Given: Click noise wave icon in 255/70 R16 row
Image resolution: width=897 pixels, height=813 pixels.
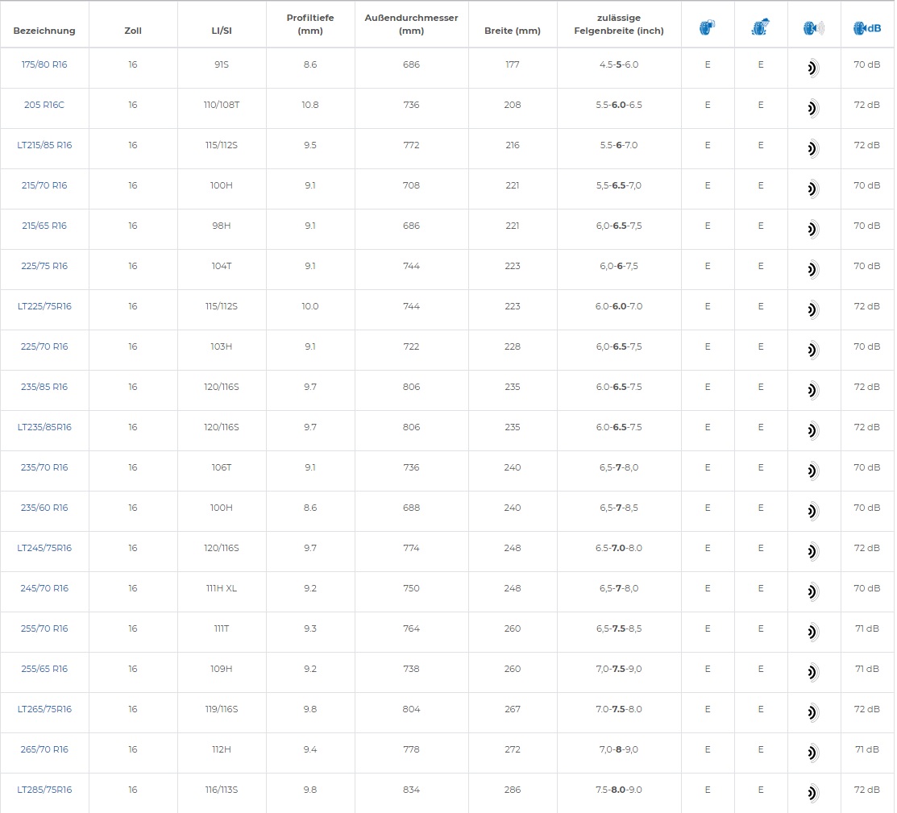Looking at the screenshot, I should point(813,632).
